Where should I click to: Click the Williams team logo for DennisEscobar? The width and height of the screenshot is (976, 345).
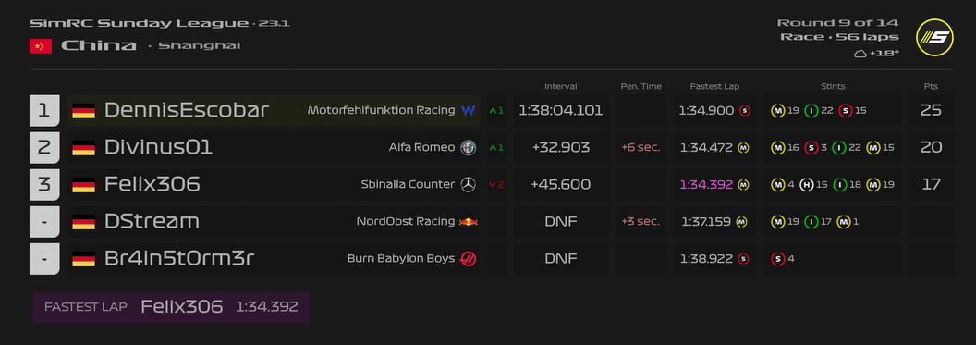pos(469,111)
